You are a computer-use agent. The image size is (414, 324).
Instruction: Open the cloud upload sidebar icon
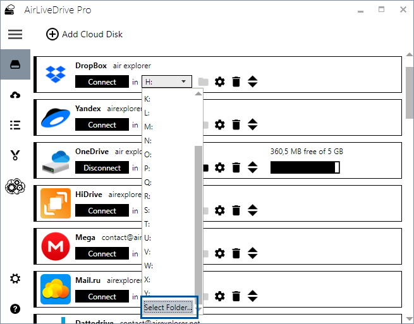point(15,95)
